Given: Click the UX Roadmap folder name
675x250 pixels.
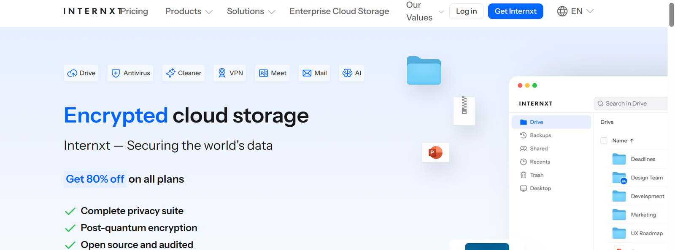Looking at the screenshot, I should point(647,233).
